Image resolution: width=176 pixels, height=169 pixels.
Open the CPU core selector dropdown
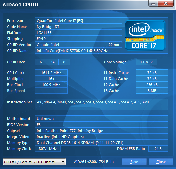tap(34, 162)
